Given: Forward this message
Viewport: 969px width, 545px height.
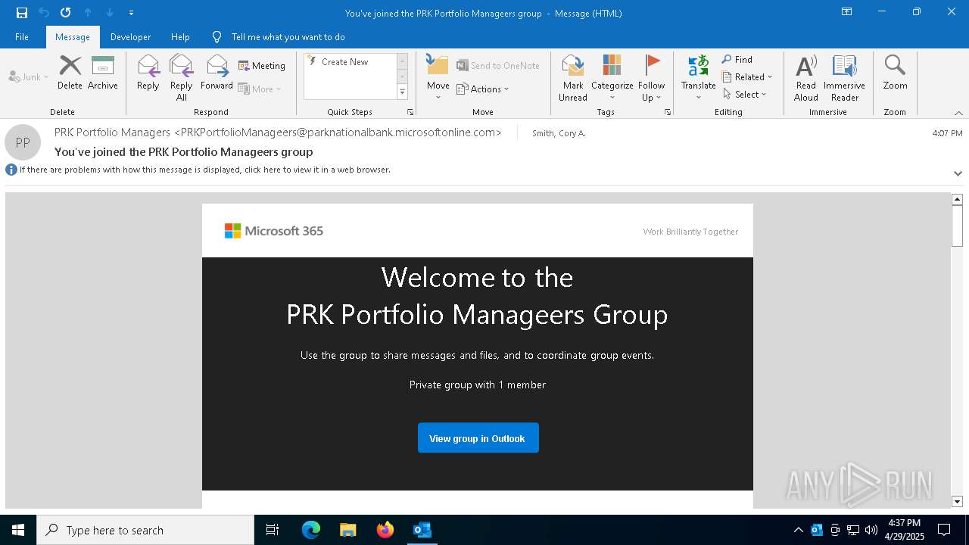Looking at the screenshot, I should [217, 73].
